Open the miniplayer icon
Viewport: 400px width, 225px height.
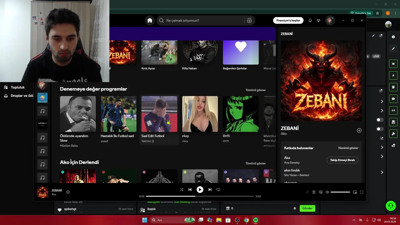click(355, 192)
